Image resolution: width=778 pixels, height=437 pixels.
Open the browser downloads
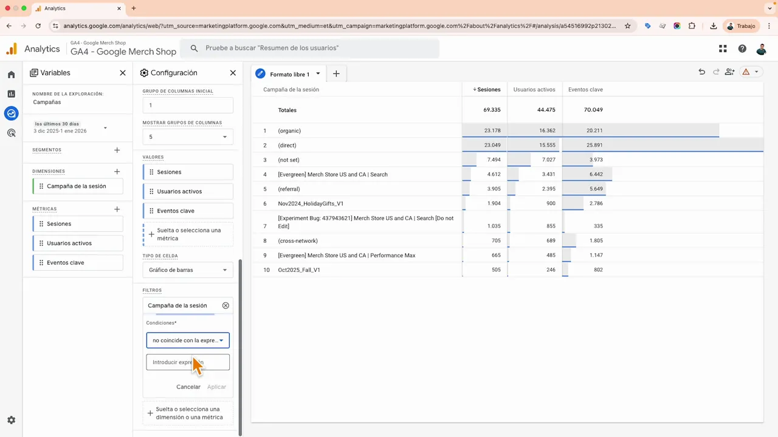click(x=713, y=26)
